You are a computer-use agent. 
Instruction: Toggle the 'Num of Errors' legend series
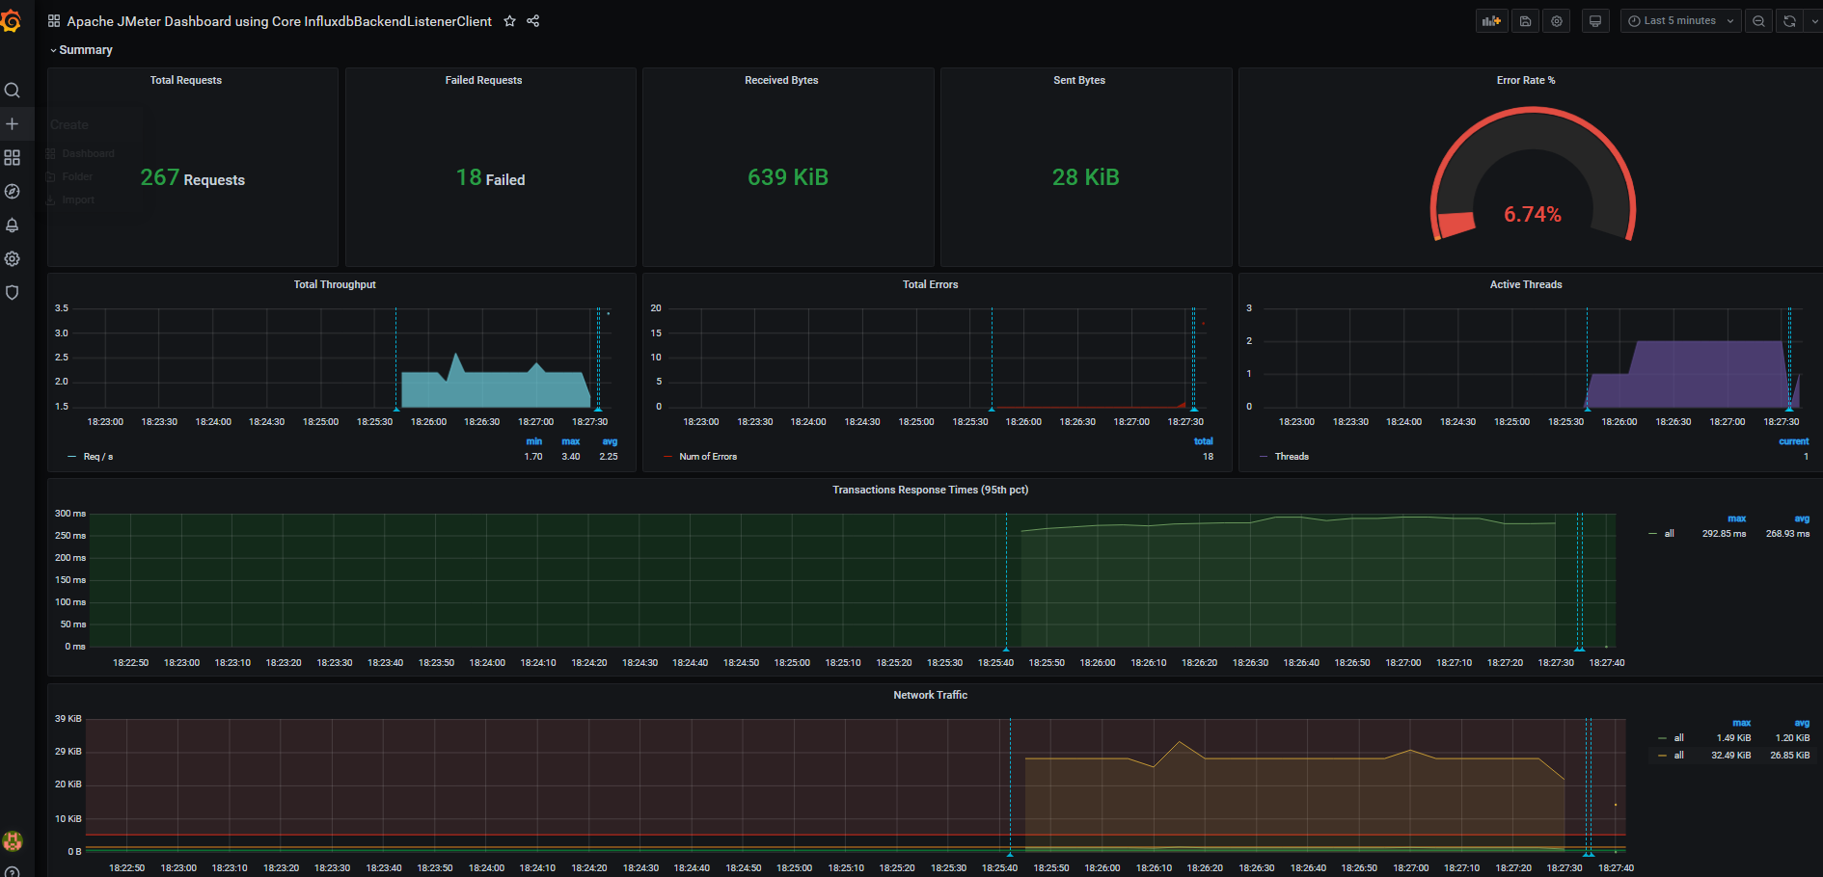[x=707, y=457]
